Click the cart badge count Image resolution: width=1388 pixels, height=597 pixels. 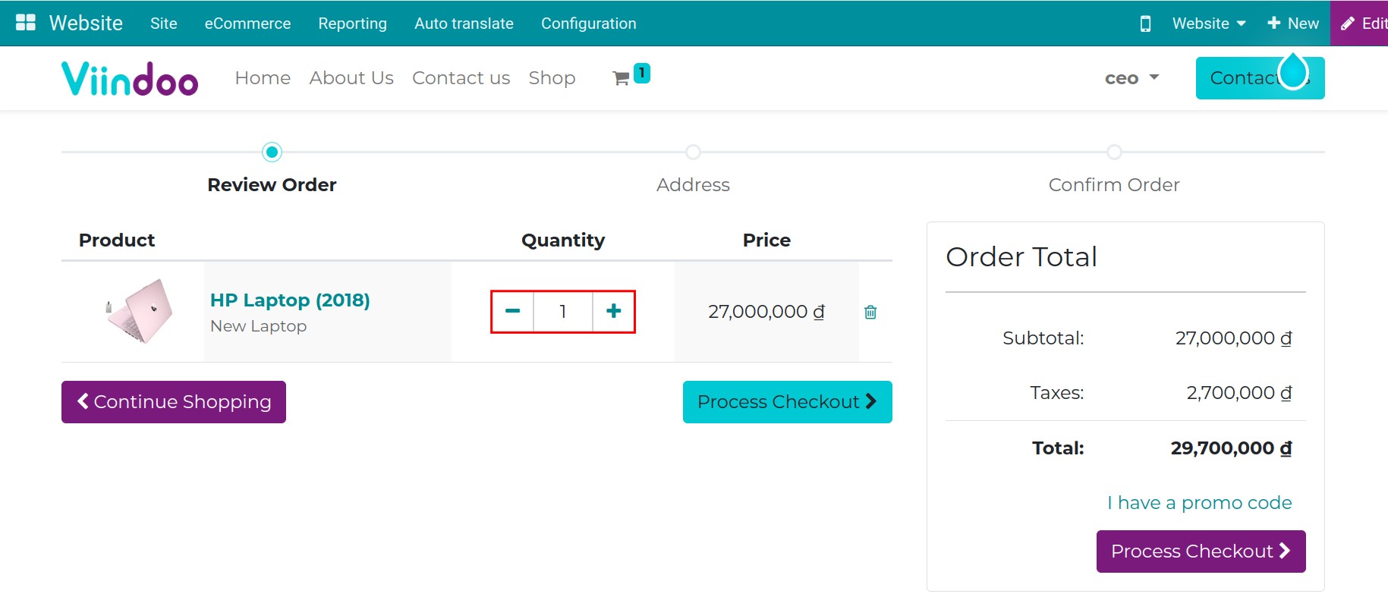[x=642, y=73]
